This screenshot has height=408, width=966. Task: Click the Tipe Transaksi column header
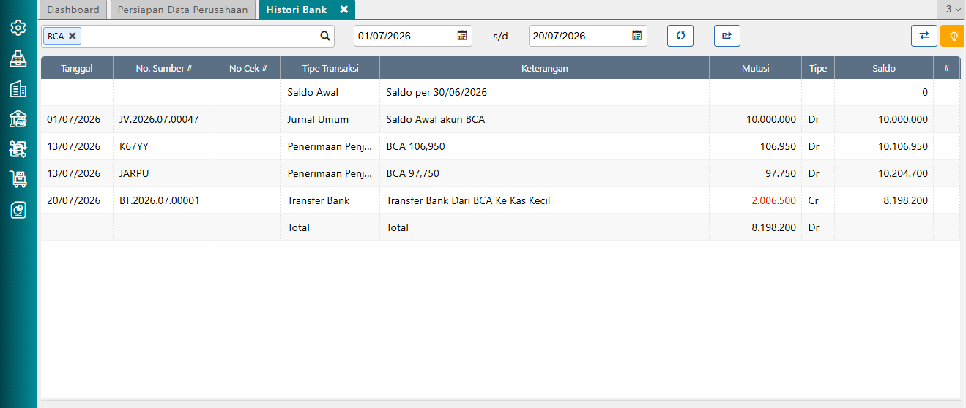330,68
